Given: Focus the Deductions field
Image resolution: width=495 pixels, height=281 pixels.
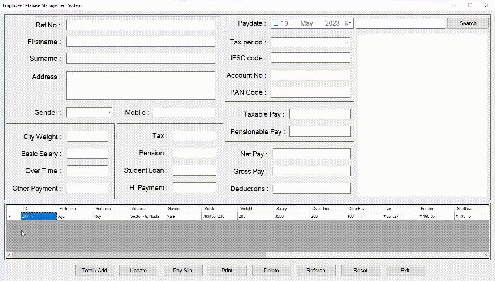Looking at the screenshot, I should pos(312,189).
